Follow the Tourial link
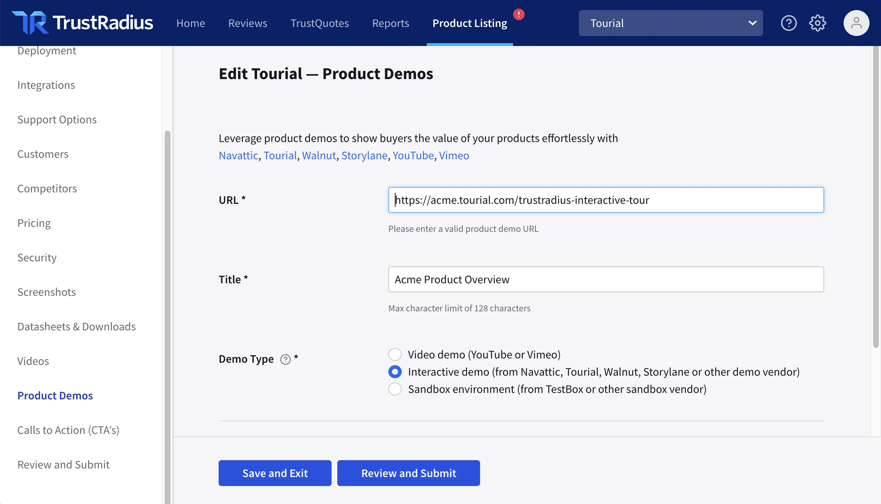Image resolution: width=881 pixels, height=504 pixels. [x=280, y=155]
